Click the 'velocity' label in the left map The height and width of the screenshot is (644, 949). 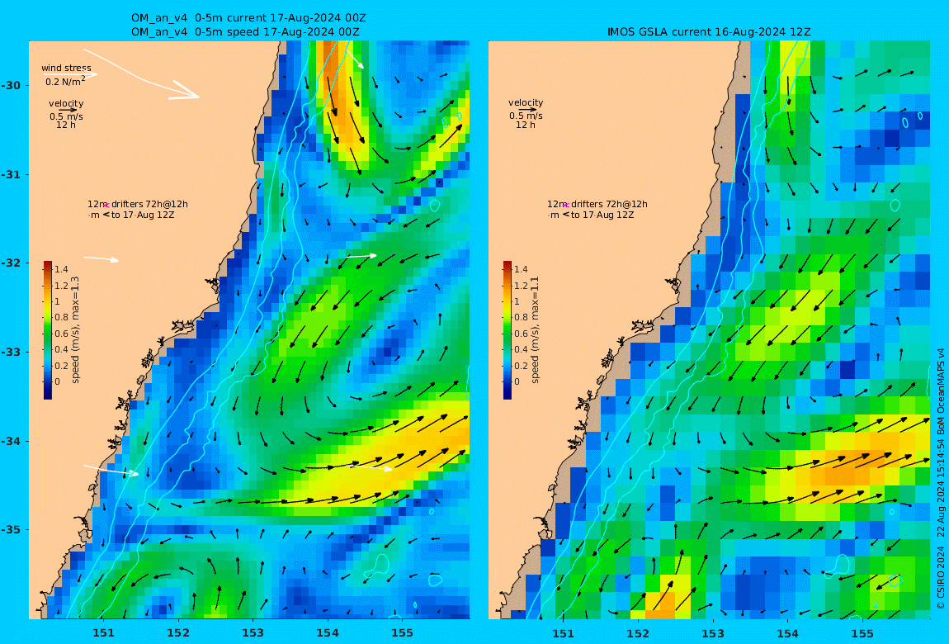point(66,103)
